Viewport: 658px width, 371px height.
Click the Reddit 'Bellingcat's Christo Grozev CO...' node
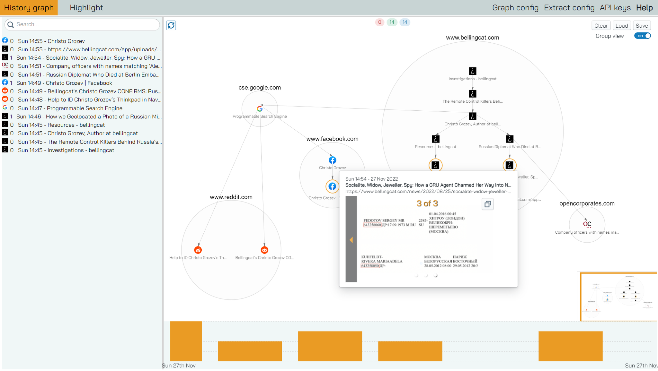click(x=264, y=250)
